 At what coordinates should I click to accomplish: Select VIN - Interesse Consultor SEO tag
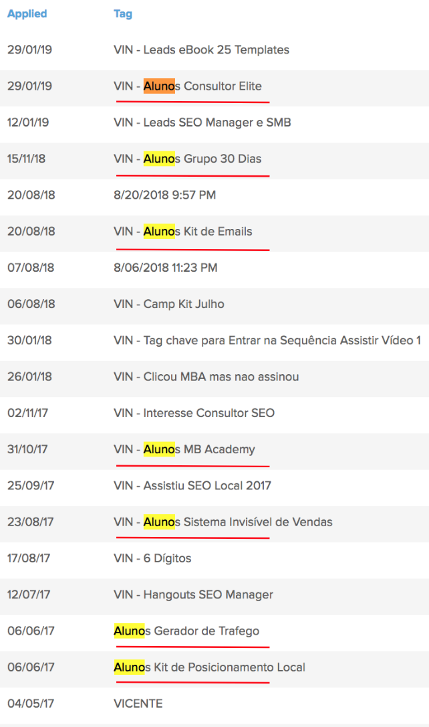tap(194, 413)
